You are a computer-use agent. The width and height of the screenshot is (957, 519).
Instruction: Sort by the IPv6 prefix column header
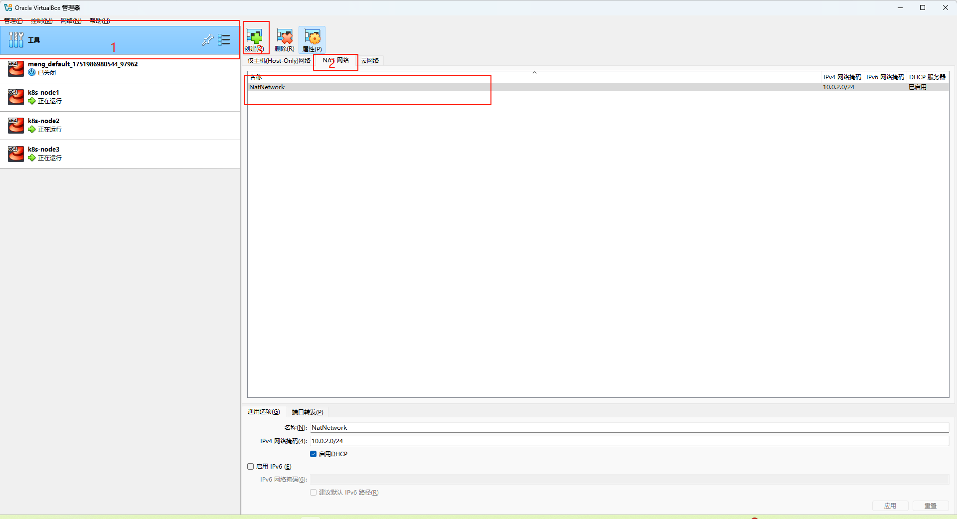coord(885,77)
